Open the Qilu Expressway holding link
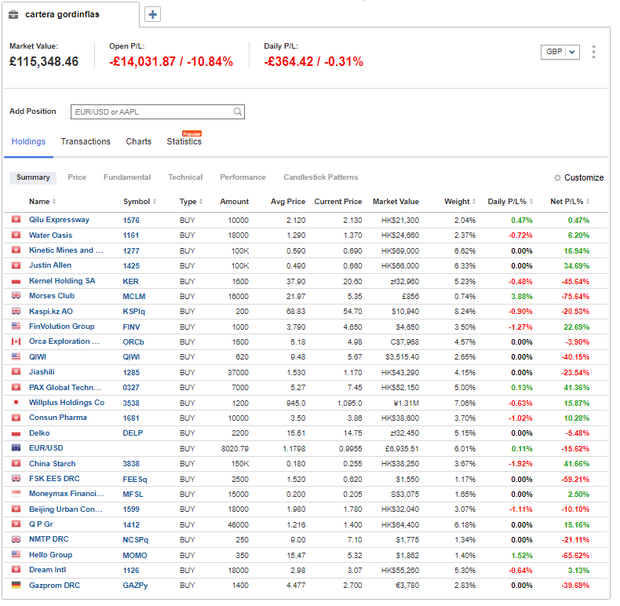The width and height of the screenshot is (620, 606). pyautogui.click(x=59, y=220)
